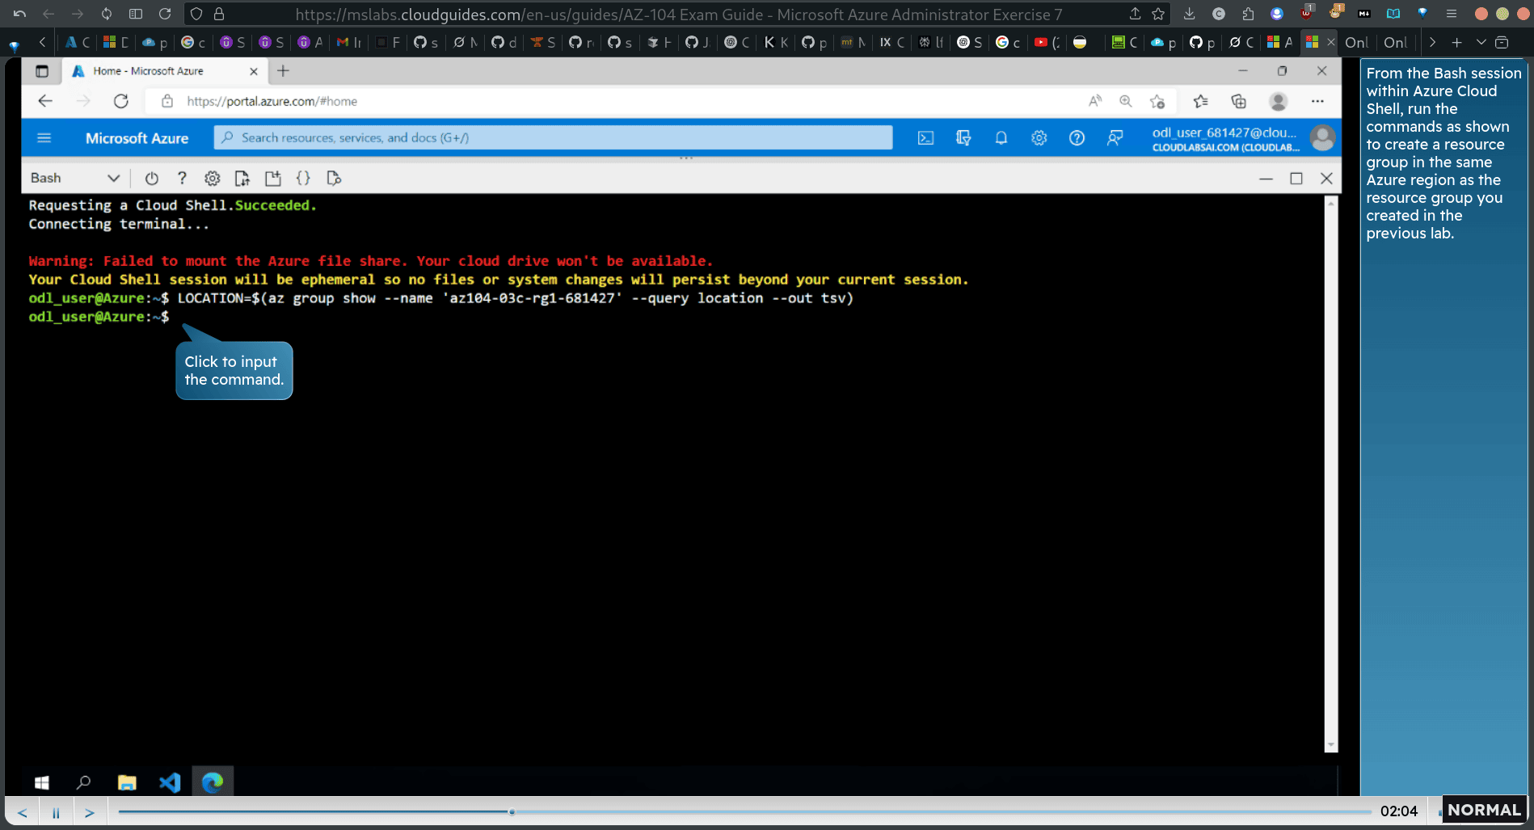Open the Bash shell type dropdown
The height and width of the screenshot is (830, 1534).
[74, 179]
